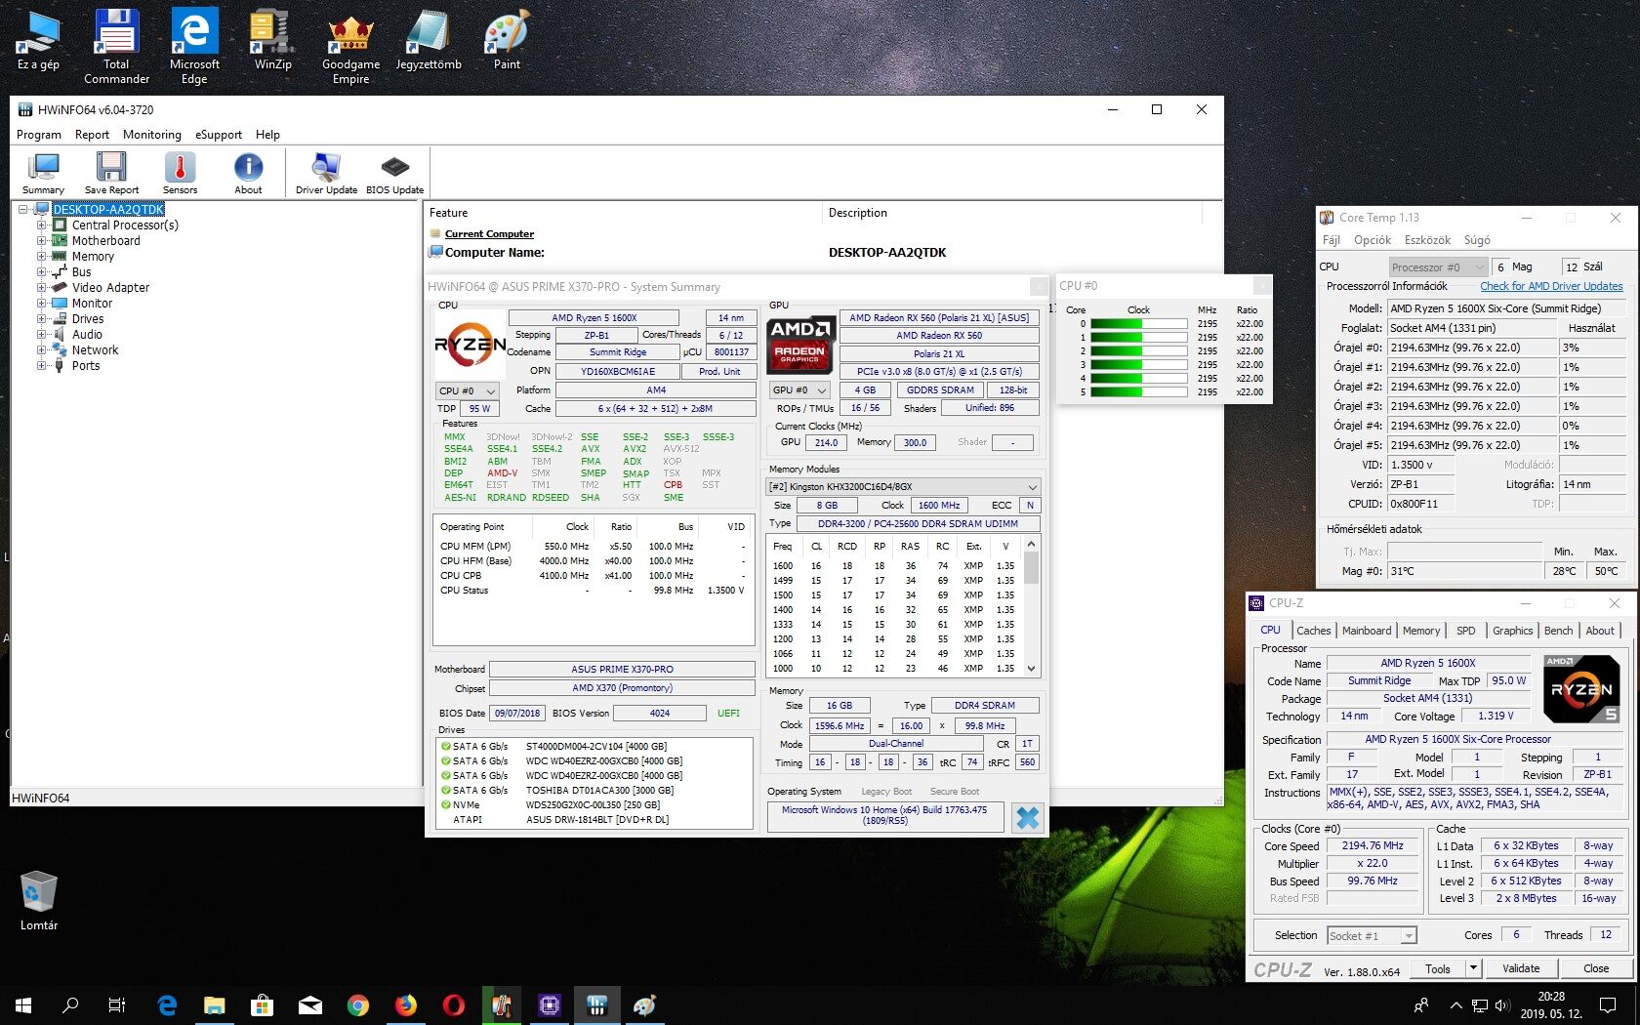Open Microsoft Edge desktop shortcut
The width and height of the screenshot is (1640, 1025).
194,47
